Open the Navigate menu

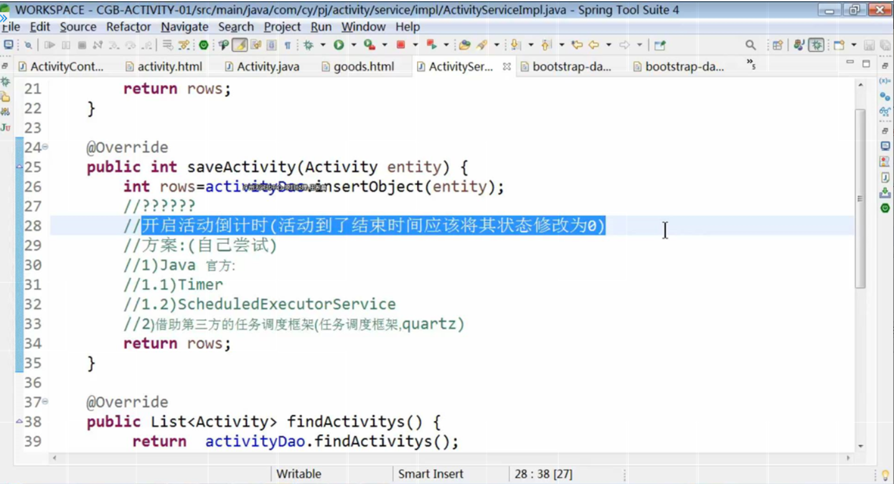click(x=184, y=27)
